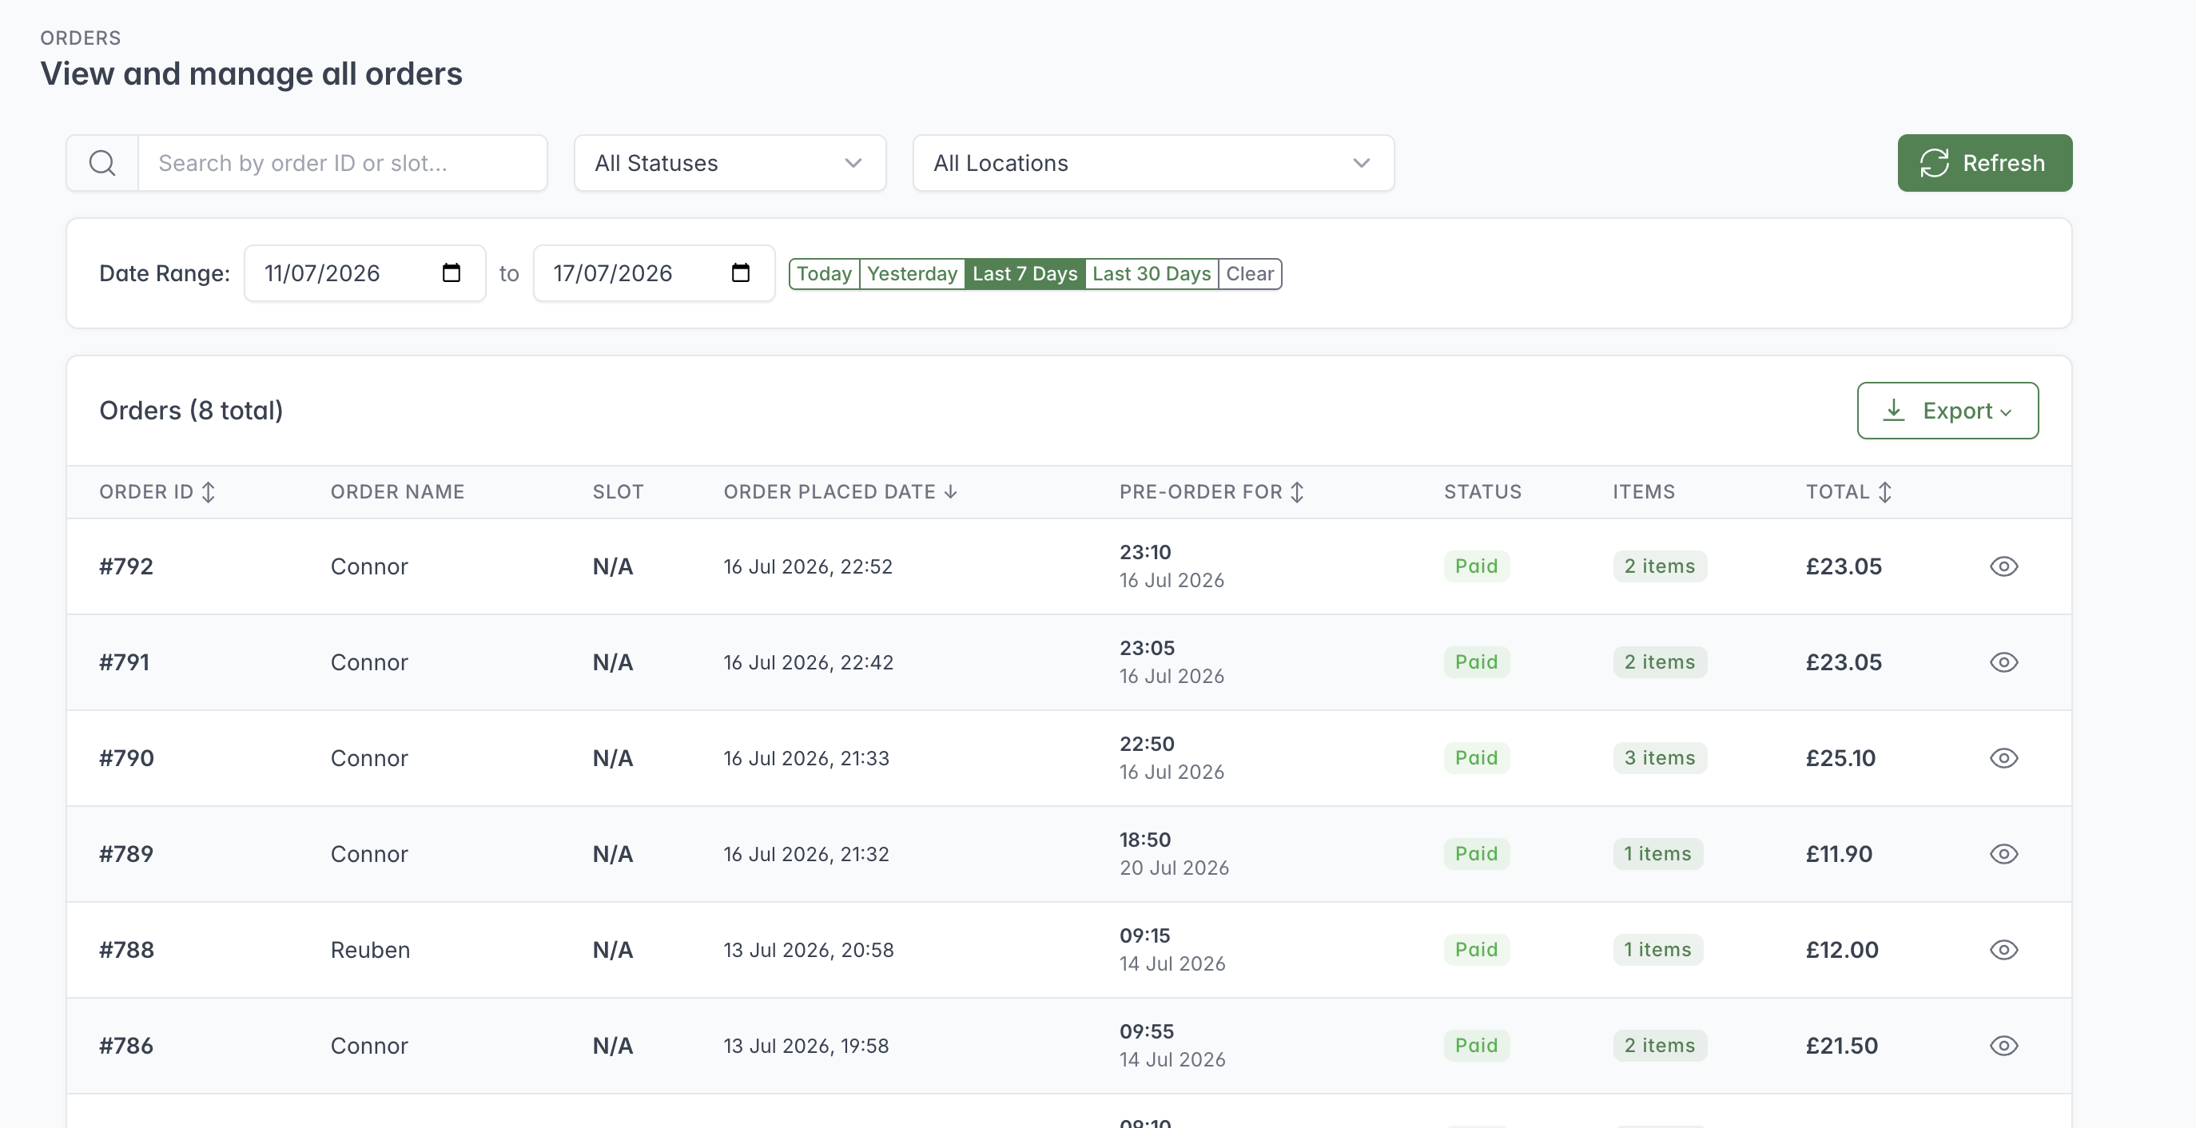Open the All Statuses dropdown
Screen dimensions: 2196x1128
pos(730,163)
